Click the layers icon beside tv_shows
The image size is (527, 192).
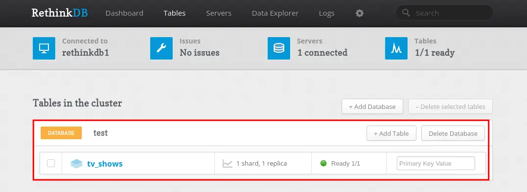point(77,164)
